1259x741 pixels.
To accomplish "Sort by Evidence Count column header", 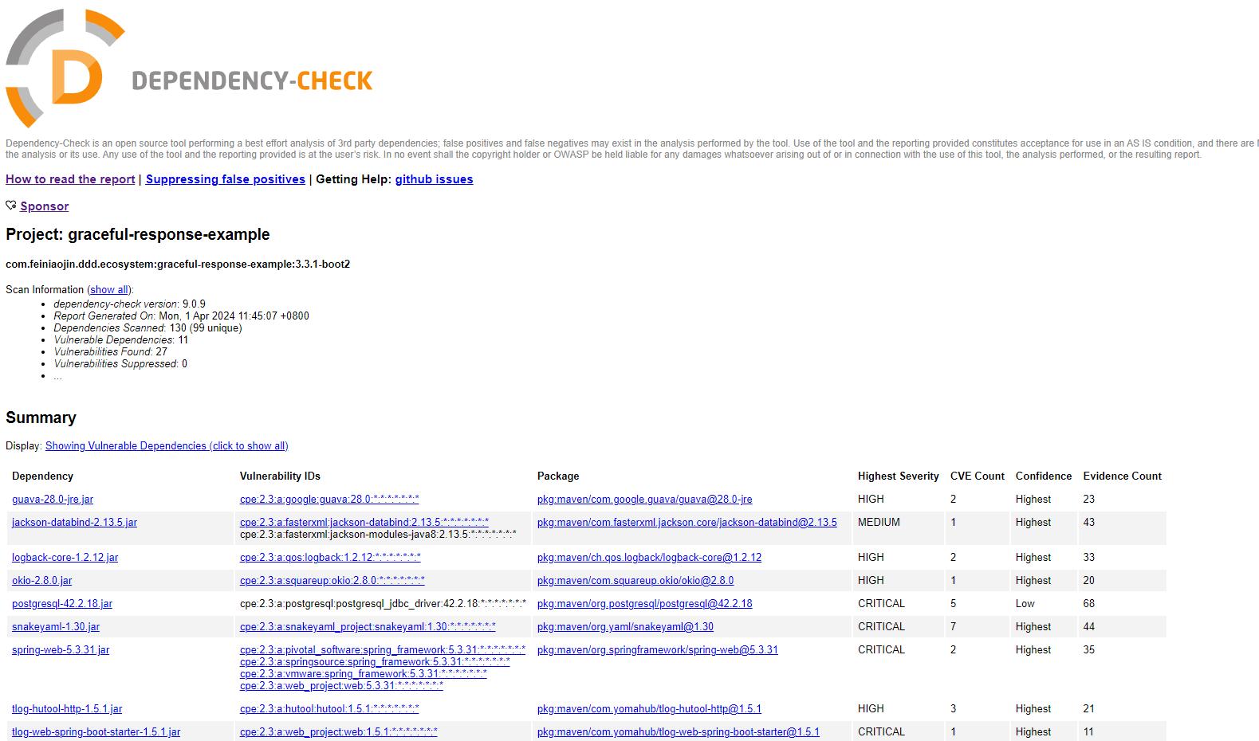I will tap(1122, 476).
